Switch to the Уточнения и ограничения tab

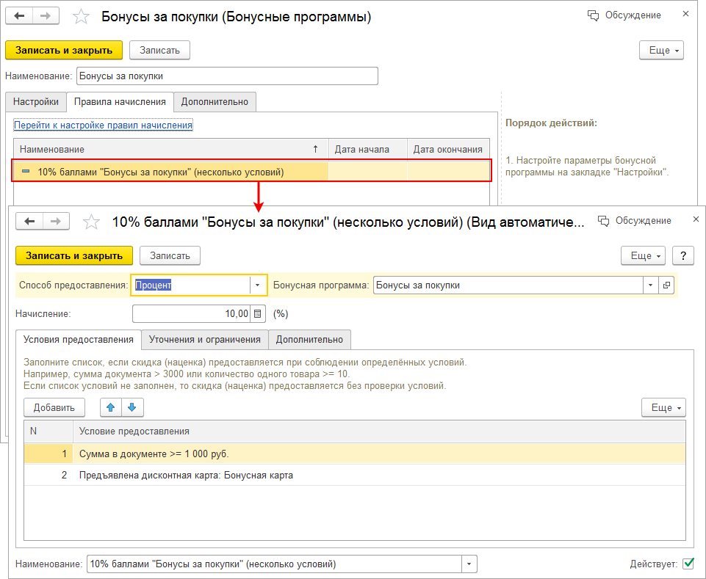205,340
